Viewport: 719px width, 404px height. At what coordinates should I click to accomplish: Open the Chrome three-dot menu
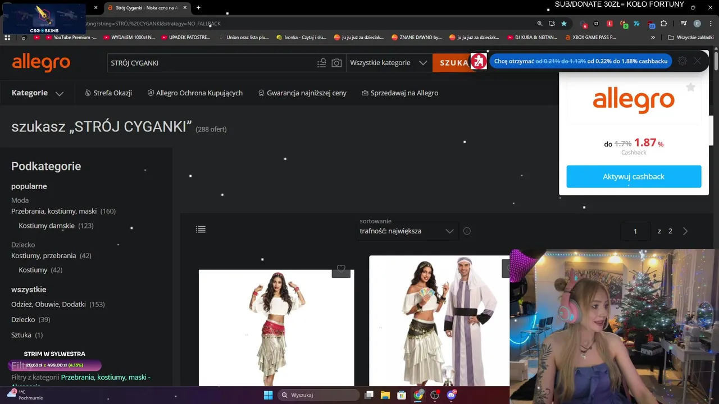tap(710, 24)
